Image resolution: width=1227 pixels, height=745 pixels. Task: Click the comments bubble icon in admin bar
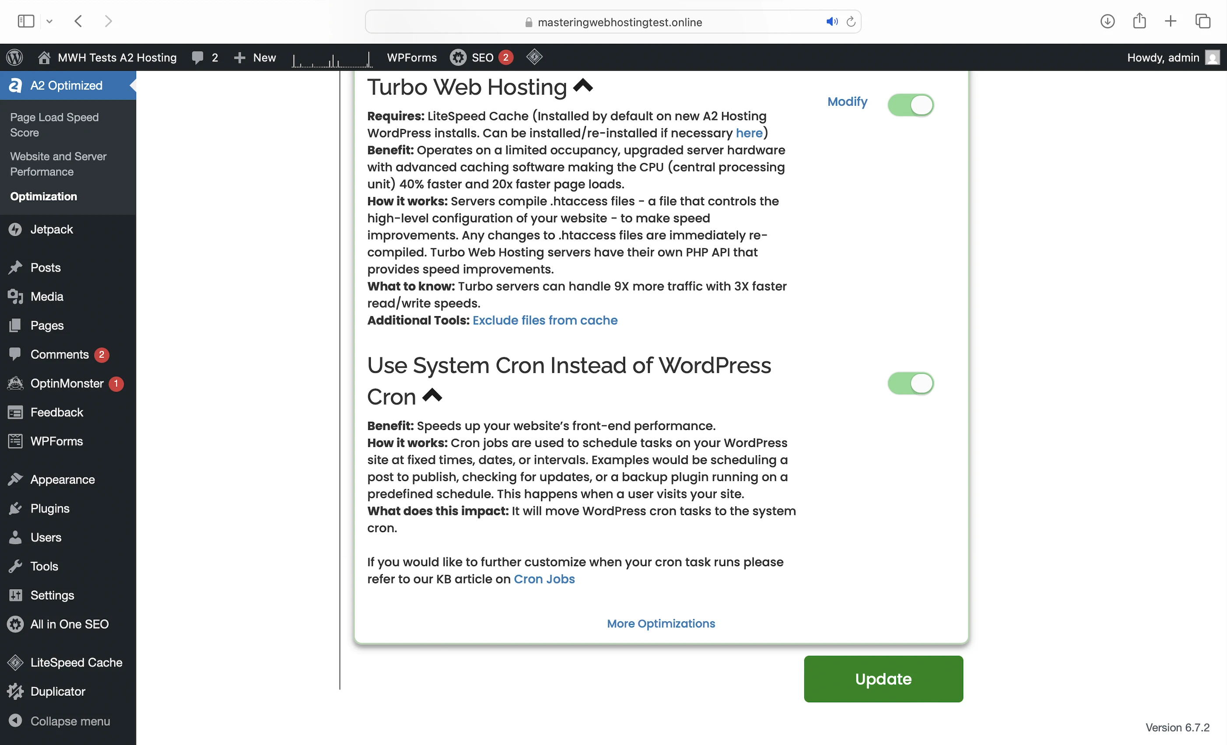(x=198, y=58)
